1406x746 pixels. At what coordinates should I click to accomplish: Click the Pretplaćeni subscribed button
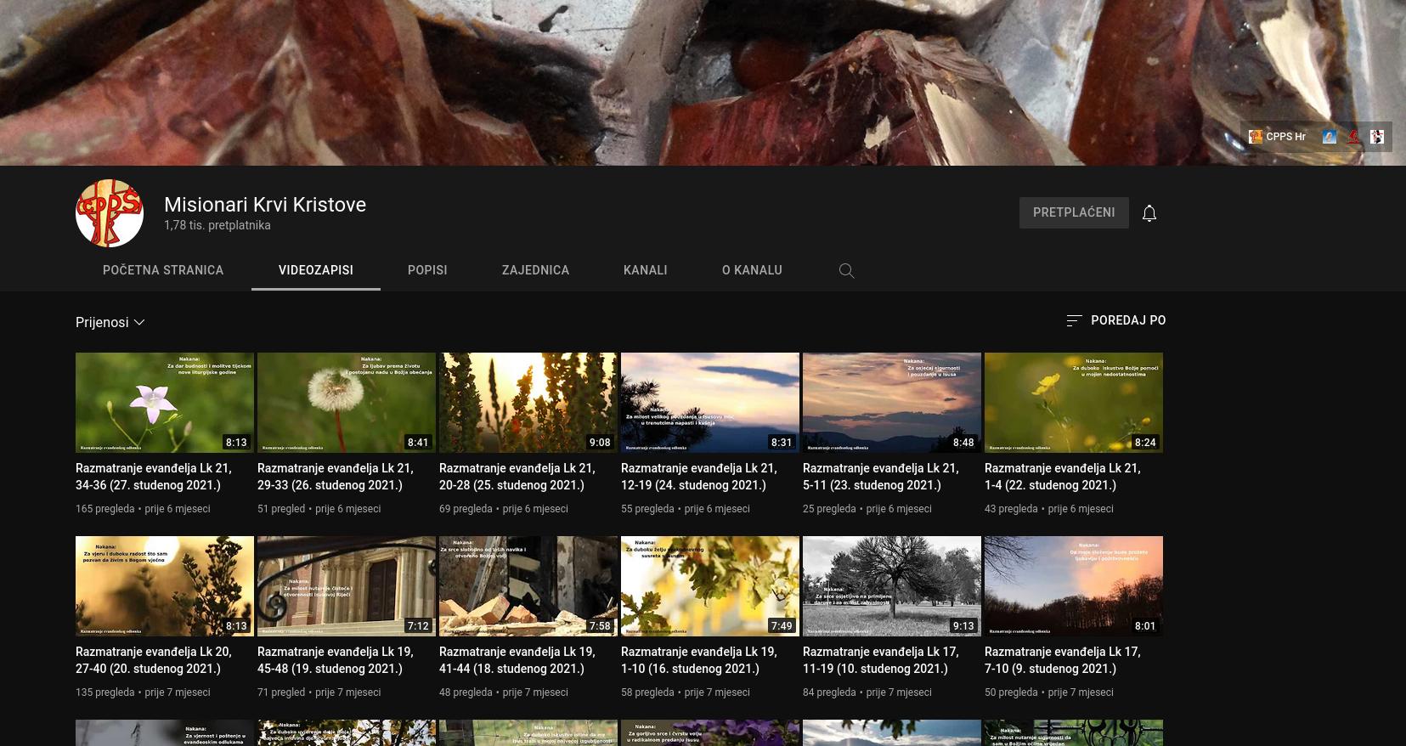tap(1074, 212)
